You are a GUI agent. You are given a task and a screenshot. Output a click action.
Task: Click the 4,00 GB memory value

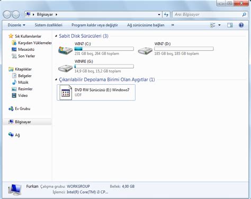click(x=128, y=186)
